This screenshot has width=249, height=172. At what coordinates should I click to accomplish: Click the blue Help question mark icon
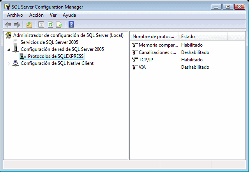[71, 24]
